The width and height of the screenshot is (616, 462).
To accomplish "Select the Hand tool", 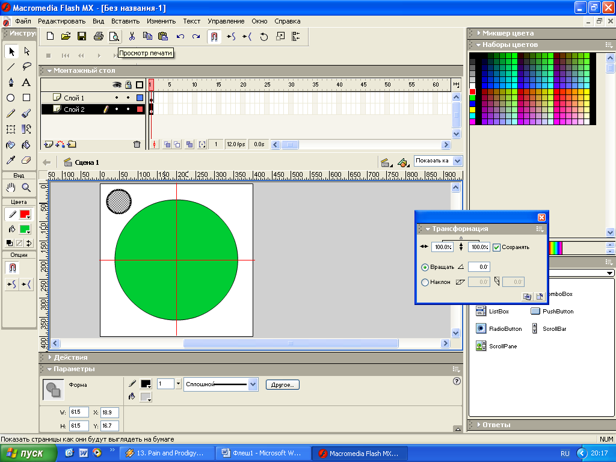I will [11, 188].
